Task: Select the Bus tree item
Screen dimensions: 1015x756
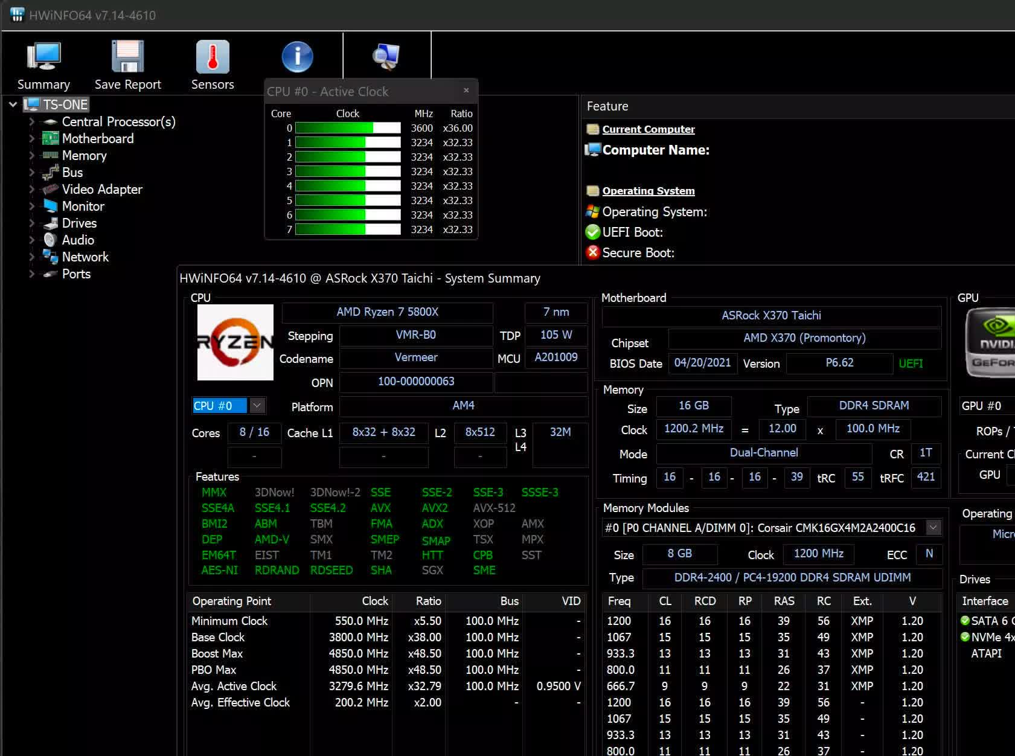Action: tap(72, 172)
